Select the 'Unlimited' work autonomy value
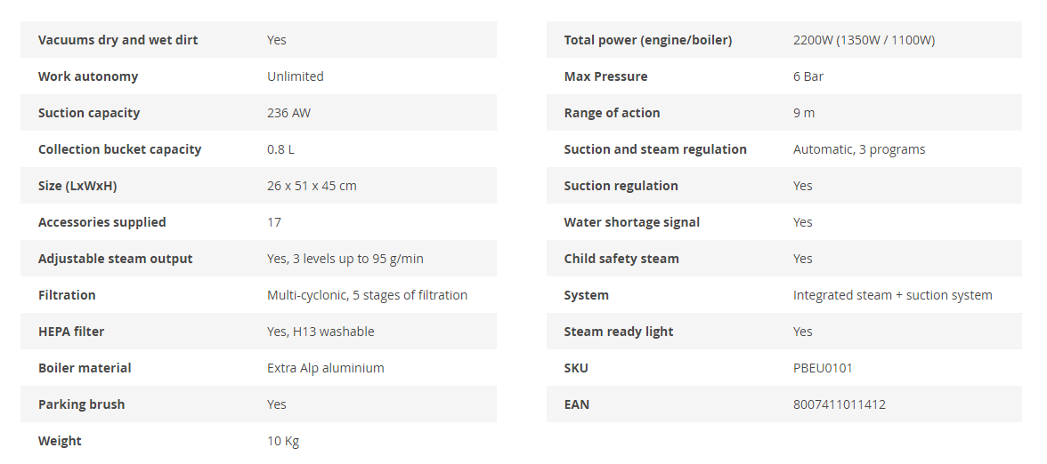 click(x=296, y=76)
